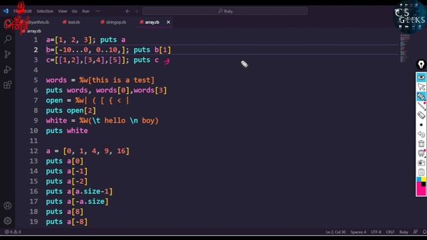Select the eraser tool in annotation bar
Screen dimensions: 427x240
421,115
